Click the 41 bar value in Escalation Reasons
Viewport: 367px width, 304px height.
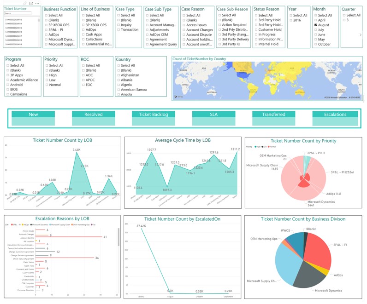click(105, 237)
